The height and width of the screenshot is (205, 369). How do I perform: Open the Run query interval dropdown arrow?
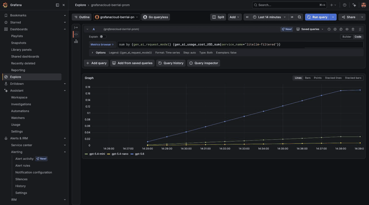(x=333, y=17)
